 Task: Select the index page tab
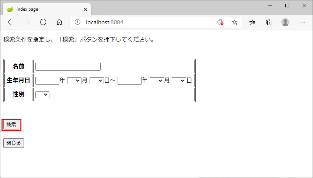tap(44, 9)
